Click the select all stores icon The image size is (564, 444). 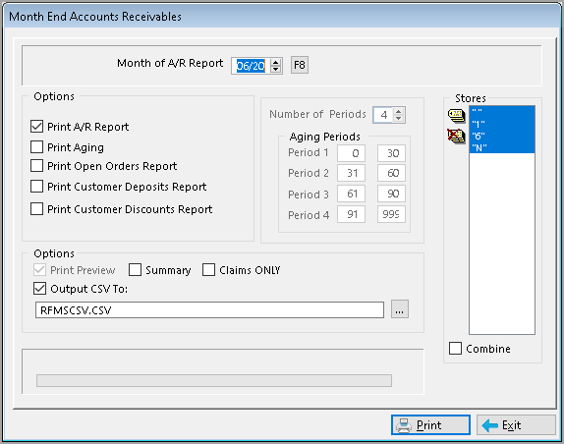[x=456, y=115]
